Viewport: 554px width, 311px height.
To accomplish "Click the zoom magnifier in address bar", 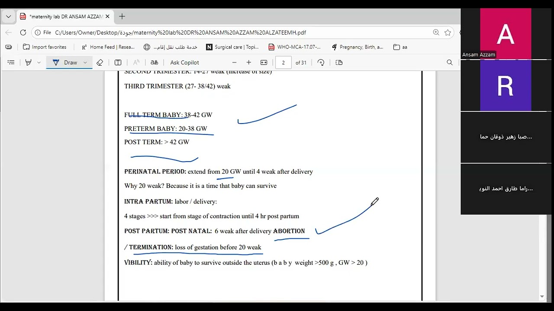I will coord(436,32).
